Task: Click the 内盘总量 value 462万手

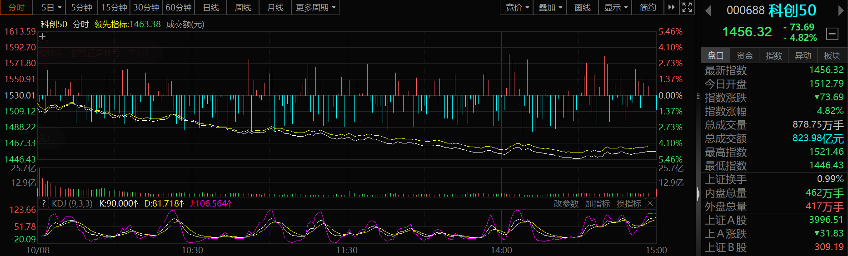Action: pyautogui.click(x=824, y=193)
